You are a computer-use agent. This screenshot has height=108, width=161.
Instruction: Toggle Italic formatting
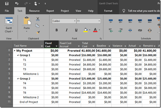tap(66, 30)
